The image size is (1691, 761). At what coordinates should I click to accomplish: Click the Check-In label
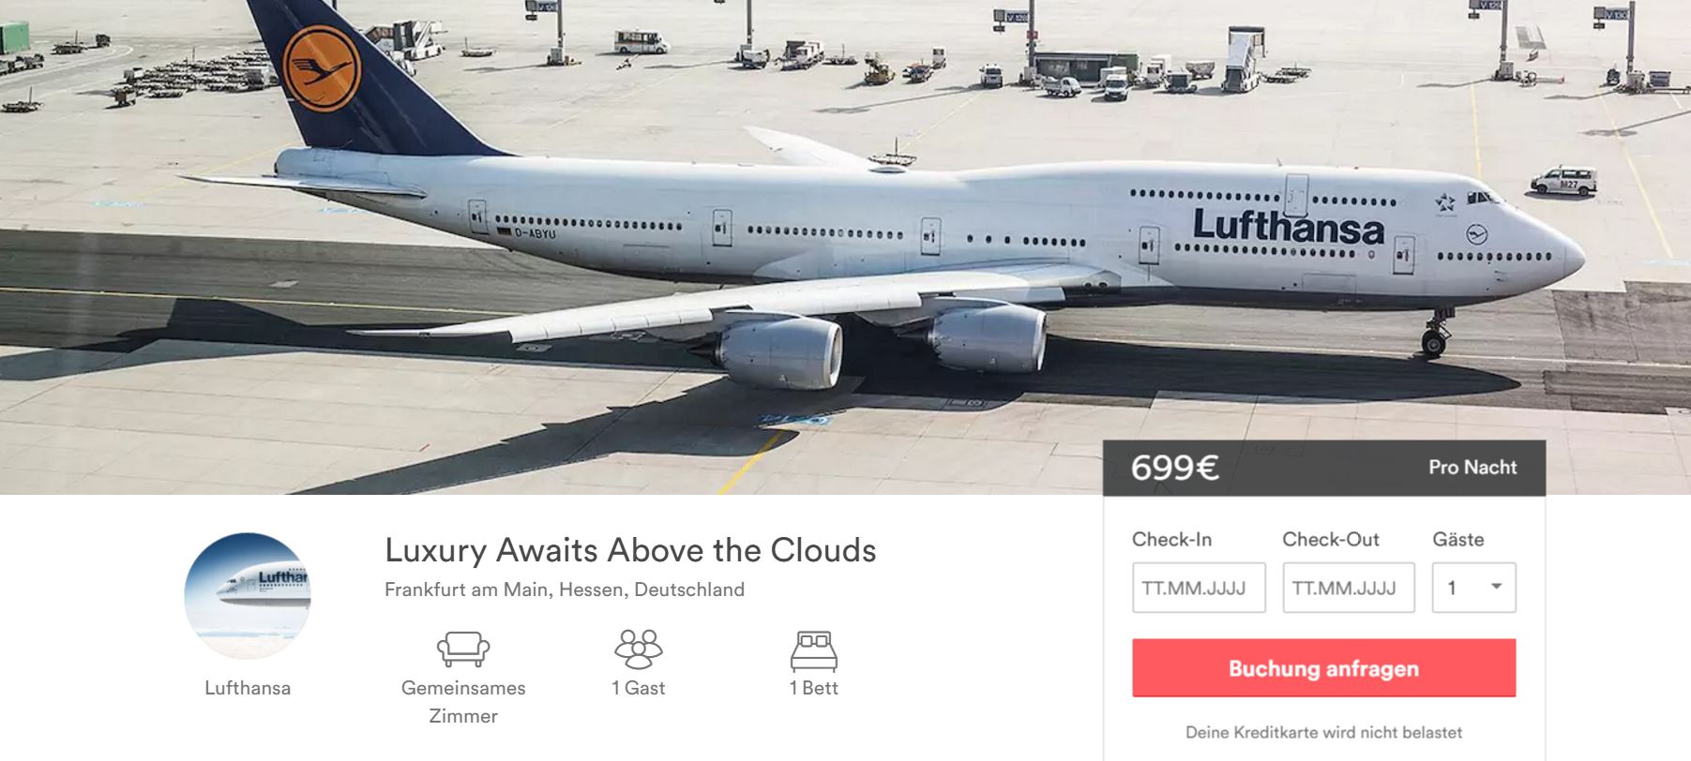(1171, 540)
